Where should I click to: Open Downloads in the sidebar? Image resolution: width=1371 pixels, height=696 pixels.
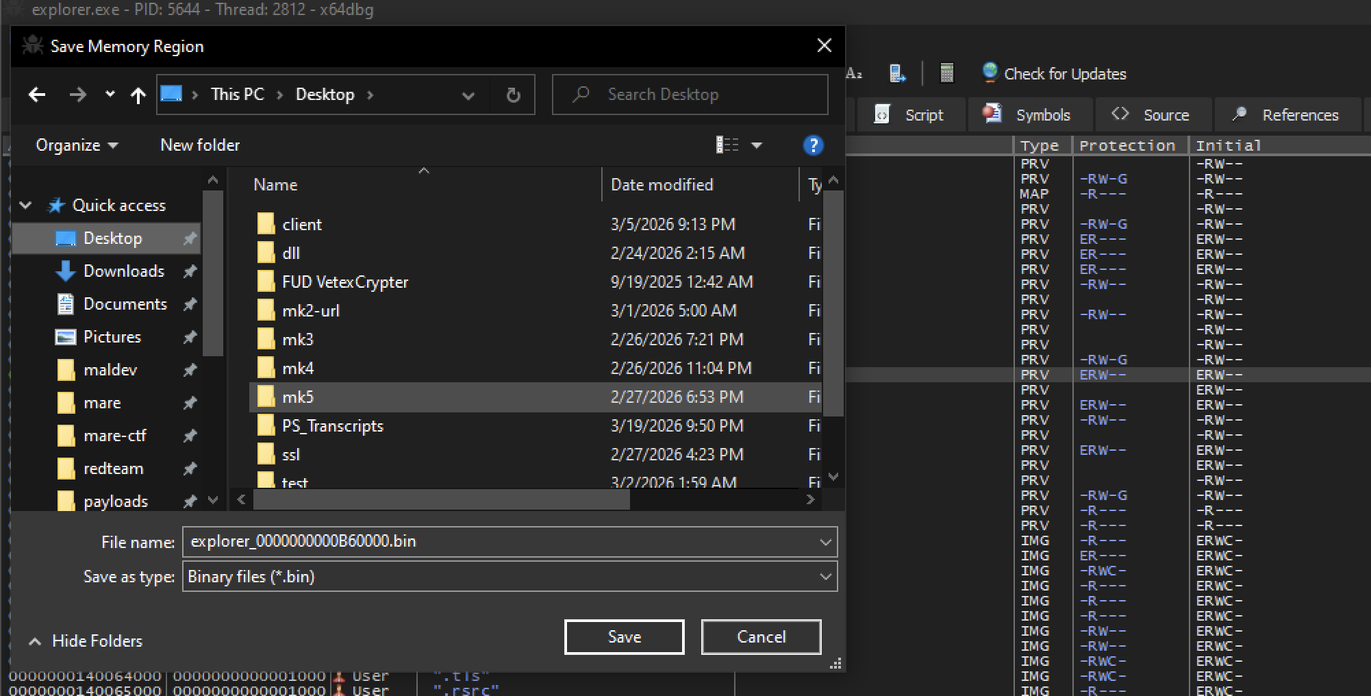124,271
